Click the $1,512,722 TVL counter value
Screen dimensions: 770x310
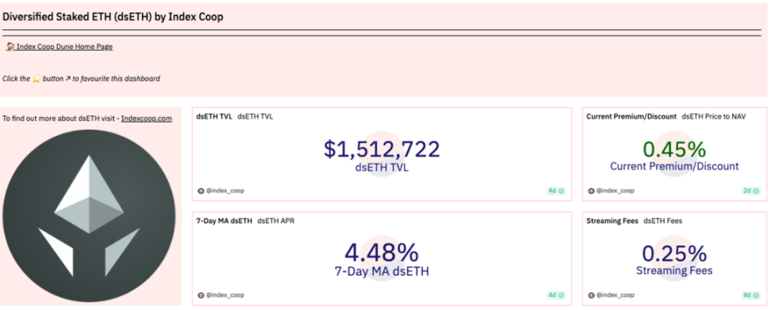(382, 149)
